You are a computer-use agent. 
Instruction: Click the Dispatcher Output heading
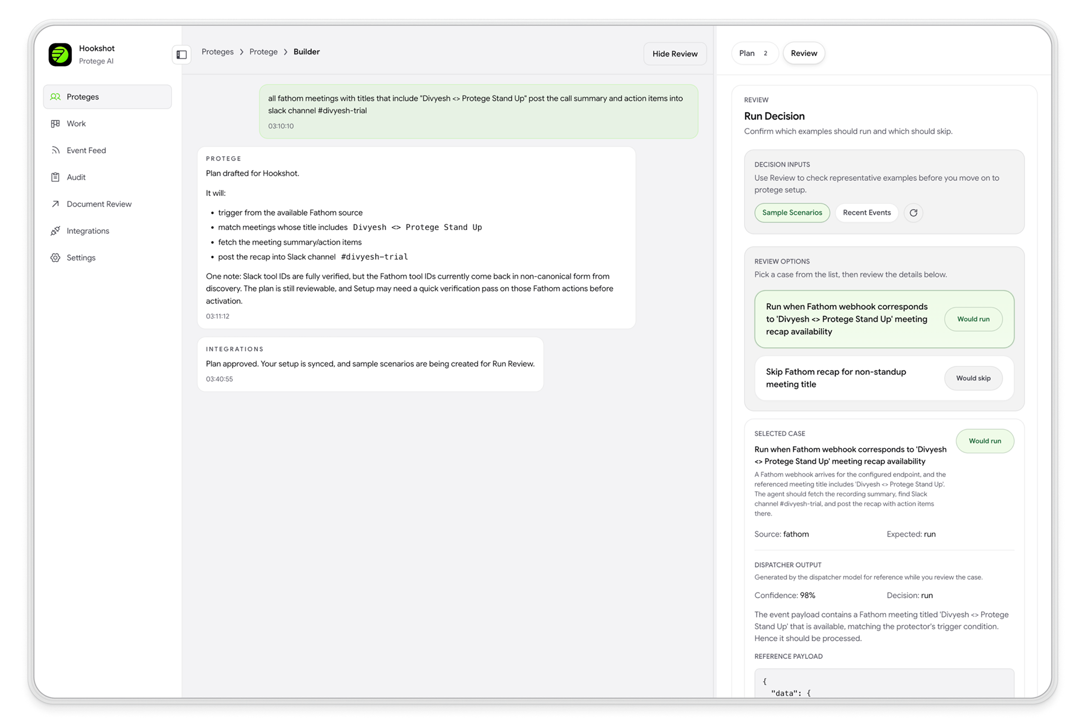[x=788, y=565]
